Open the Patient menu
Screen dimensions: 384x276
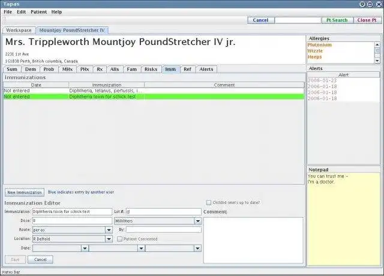38,12
